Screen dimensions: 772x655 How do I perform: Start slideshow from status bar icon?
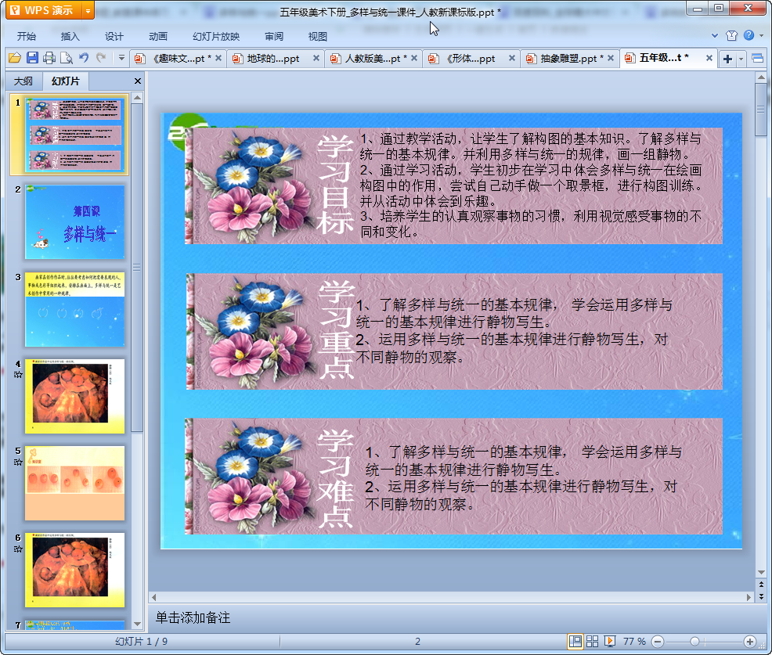click(609, 641)
